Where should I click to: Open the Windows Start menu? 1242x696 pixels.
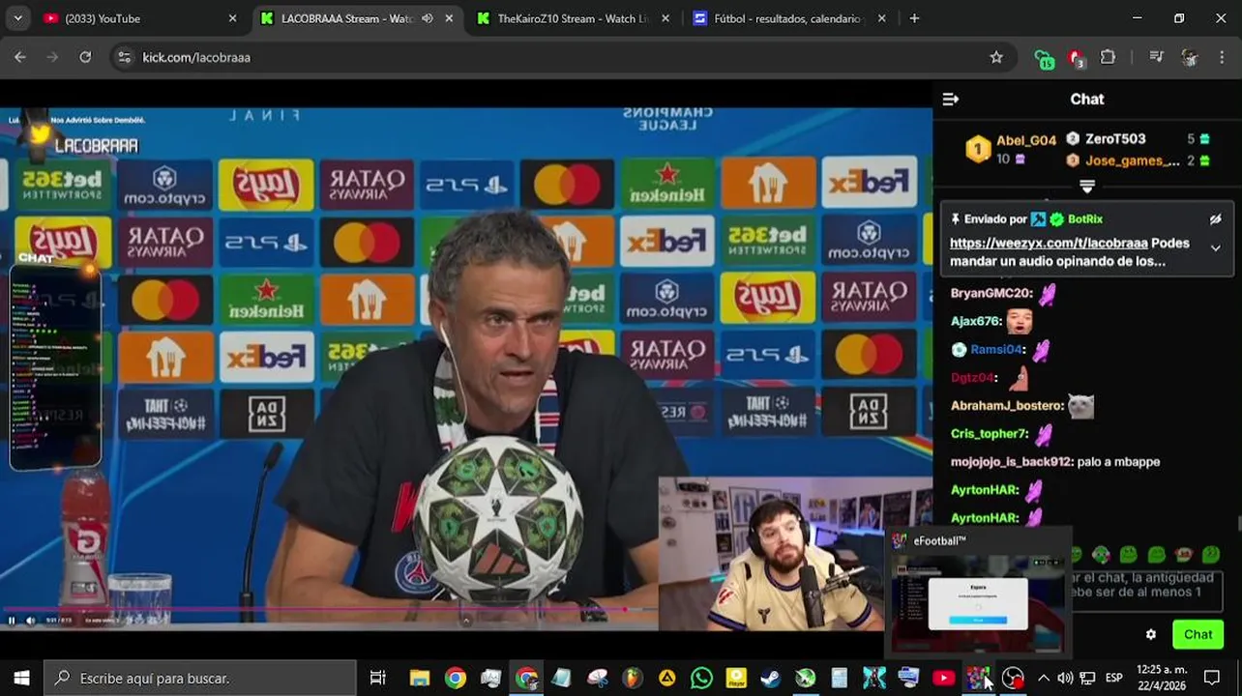[21, 679]
